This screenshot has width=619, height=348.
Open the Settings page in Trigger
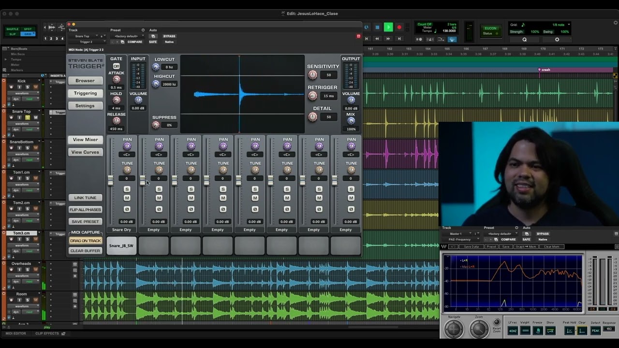point(85,106)
